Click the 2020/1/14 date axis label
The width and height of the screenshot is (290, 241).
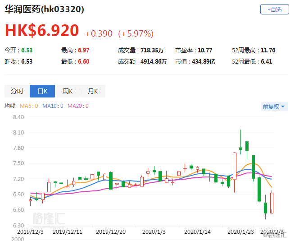coord(199,232)
